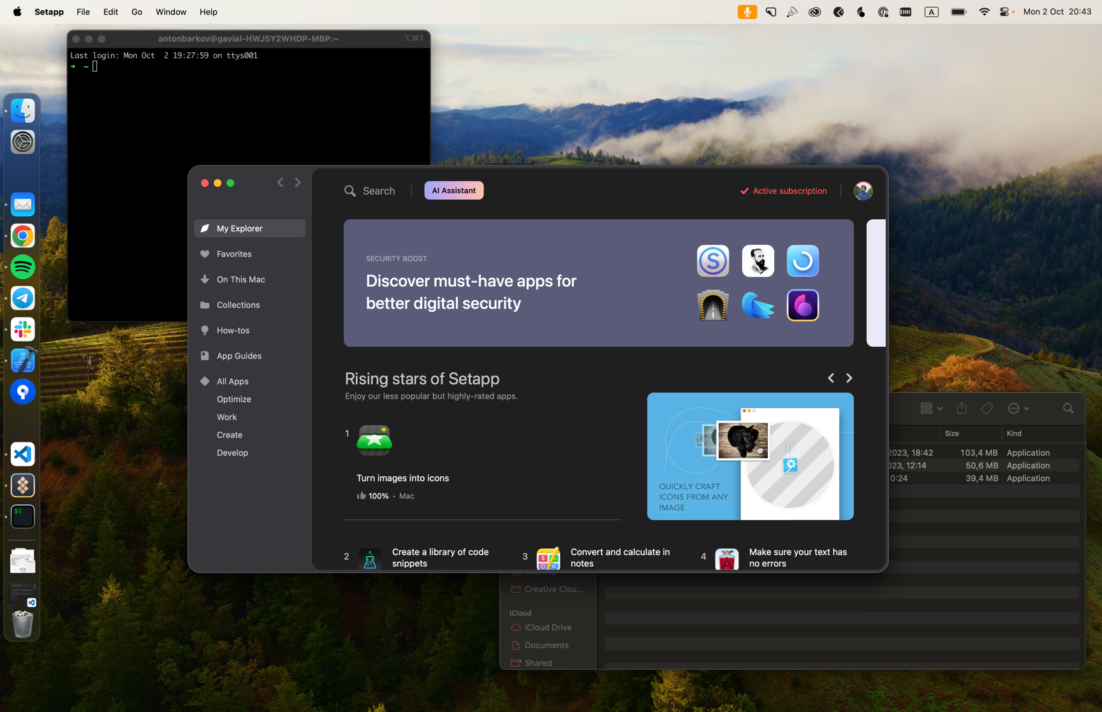This screenshot has height=712, width=1102.
Task: Open the user profile avatar
Action: click(x=863, y=191)
